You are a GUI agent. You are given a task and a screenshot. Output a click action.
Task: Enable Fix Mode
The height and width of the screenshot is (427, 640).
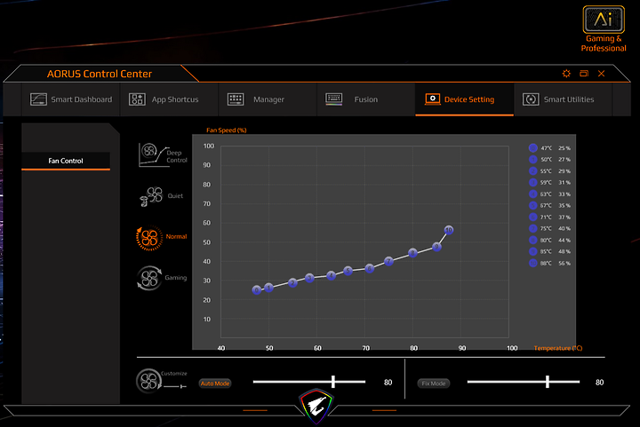tap(434, 384)
